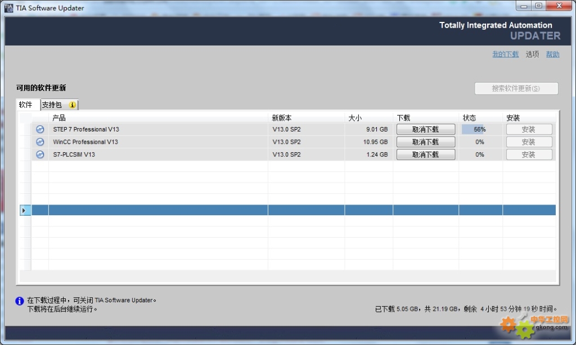The width and height of the screenshot is (576, 345).
Task: Click V13.0 SP2 version in STEP 7 row
Action: [286, 129]
